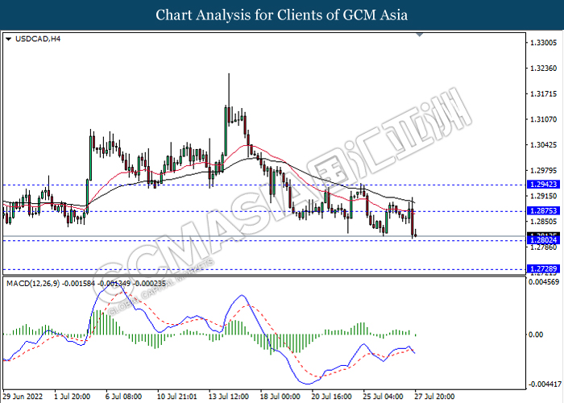Click the 1.32360 price axis value

pos(544,69)
